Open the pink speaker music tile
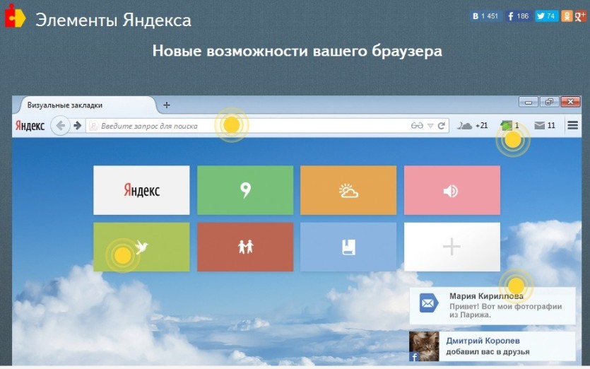Image resolution: width=590 pixels, height=369 pixels. (452, 190)
